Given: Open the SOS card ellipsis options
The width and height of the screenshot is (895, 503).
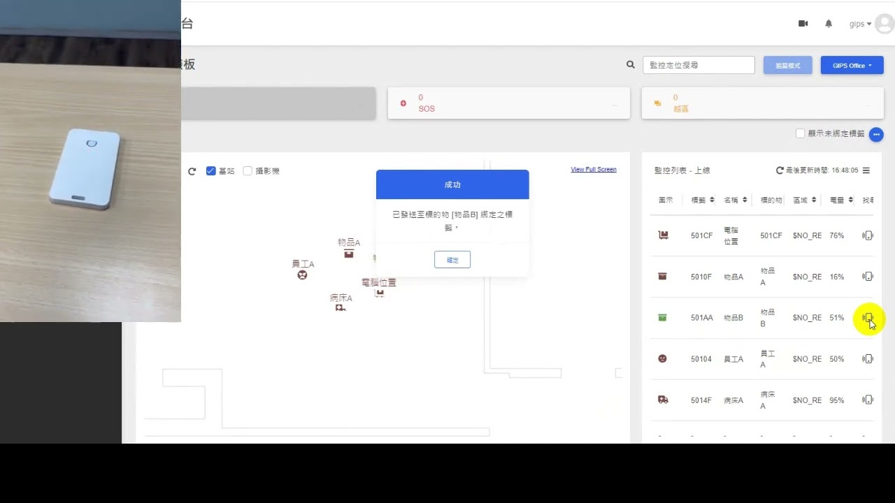Looking at the screenshot, I should coord(615,105).
